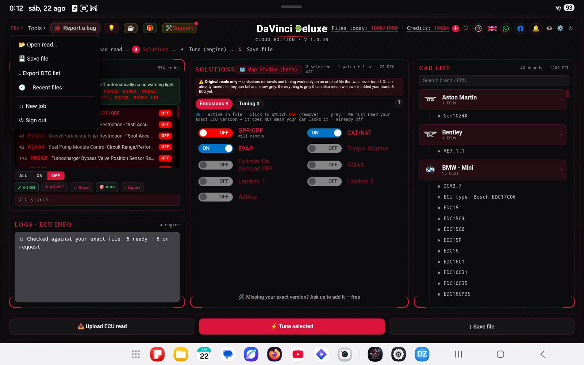
Task: Open the DZ app in taskbar
Action: click(422, 354)
